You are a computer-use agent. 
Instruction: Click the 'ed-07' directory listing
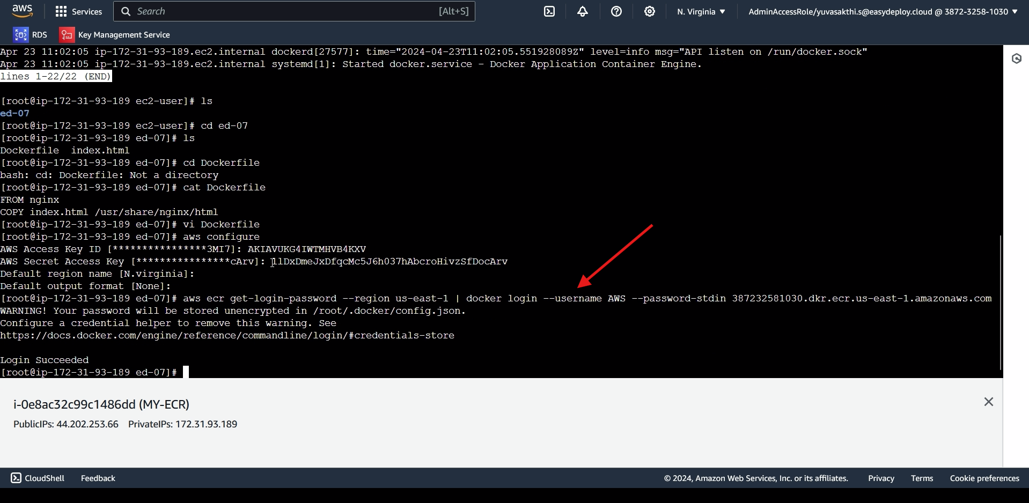point(15,113)
